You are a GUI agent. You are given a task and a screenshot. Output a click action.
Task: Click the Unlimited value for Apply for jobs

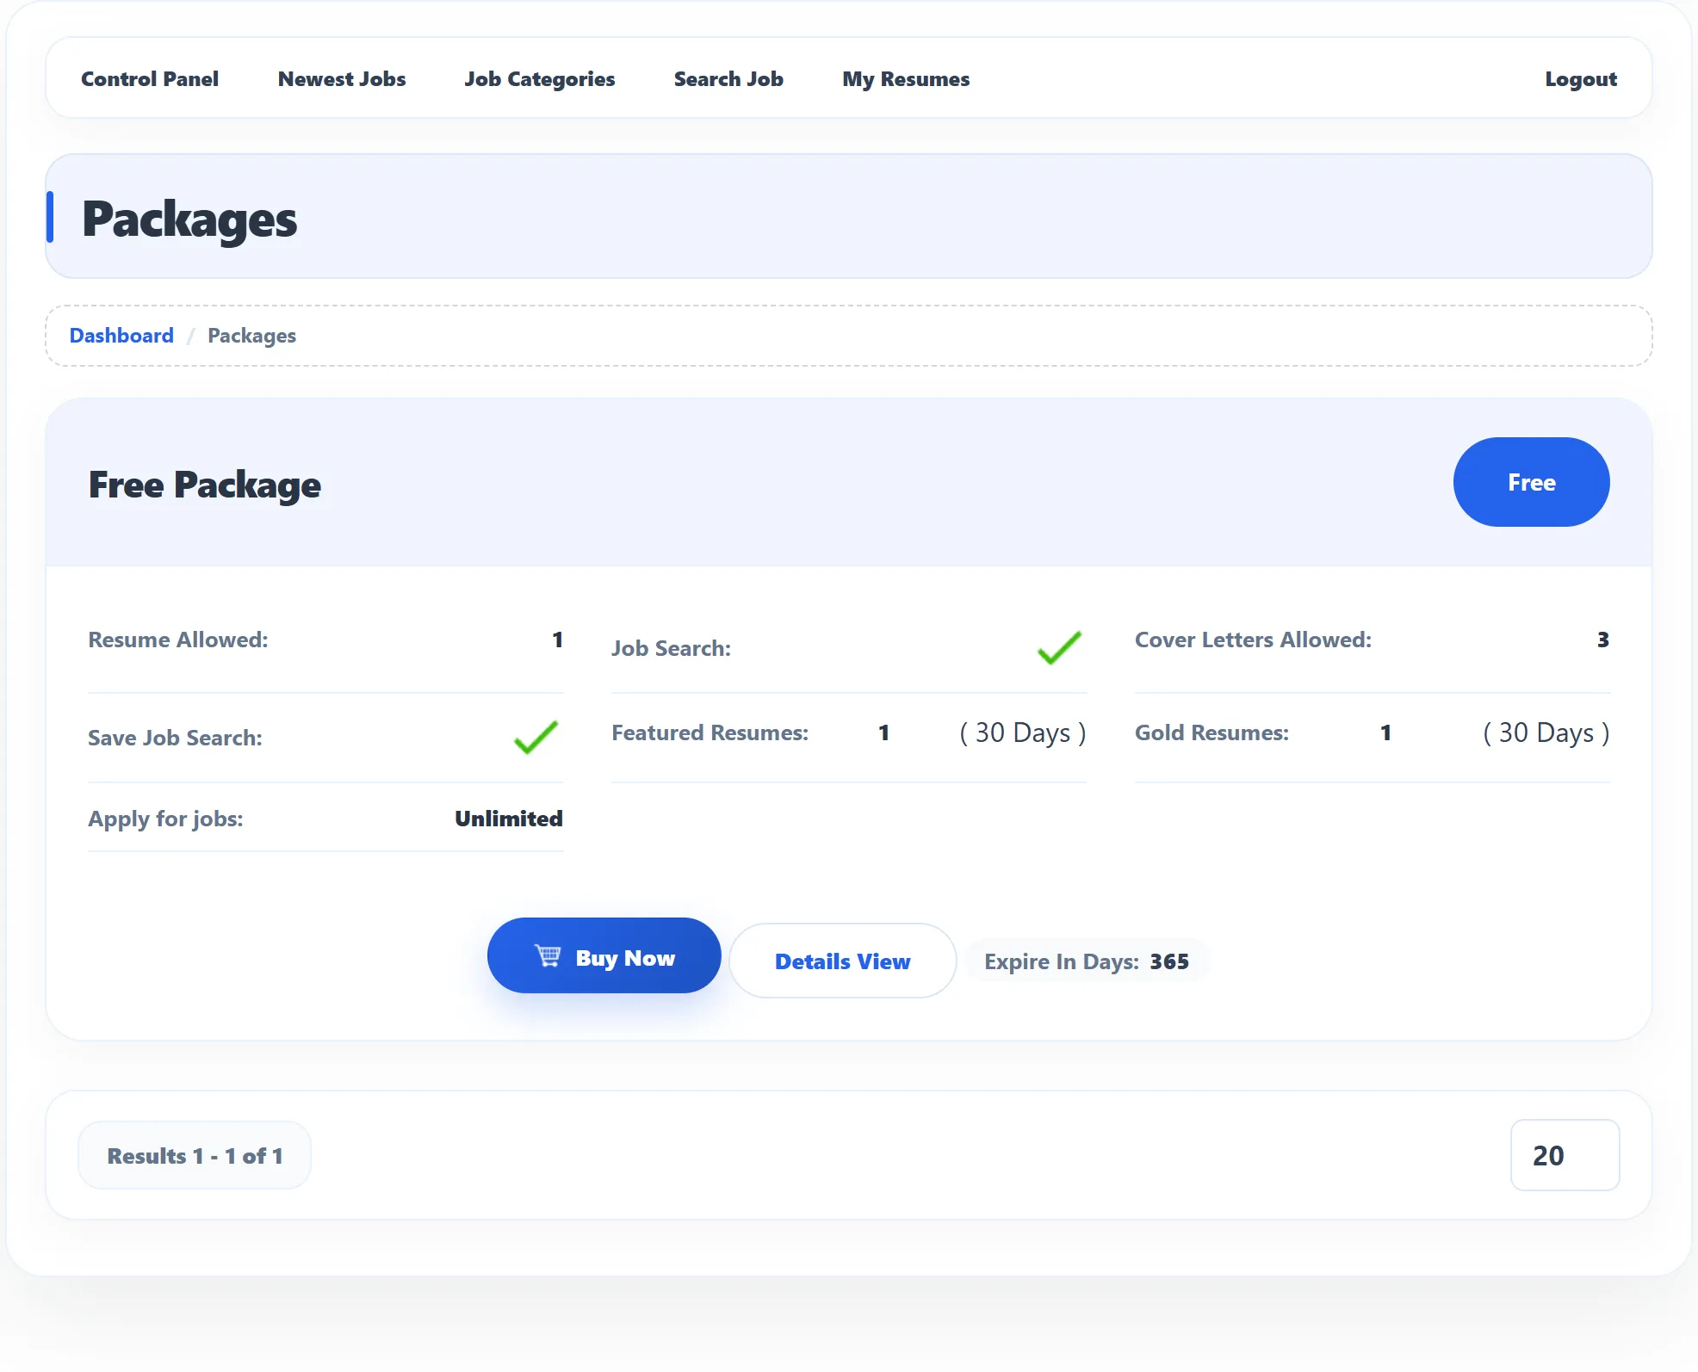(508, 819)
